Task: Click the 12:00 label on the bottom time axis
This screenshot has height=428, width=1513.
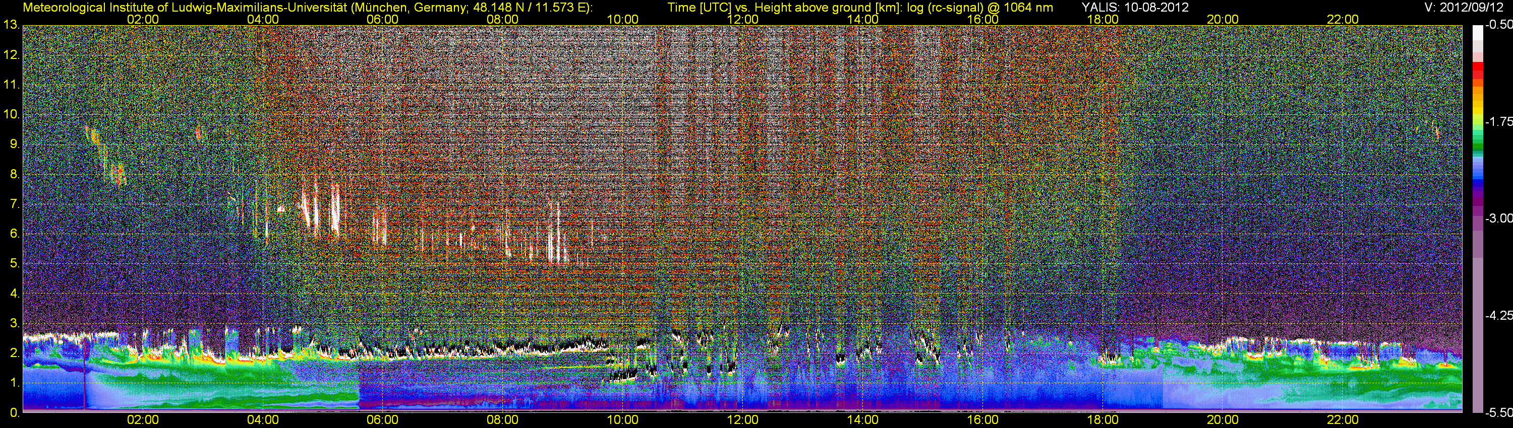Action: (x=742, y=420)
